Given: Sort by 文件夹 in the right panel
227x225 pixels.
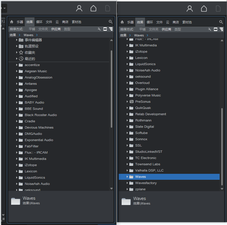Looking at the screenshot, I should coord(154,29).
